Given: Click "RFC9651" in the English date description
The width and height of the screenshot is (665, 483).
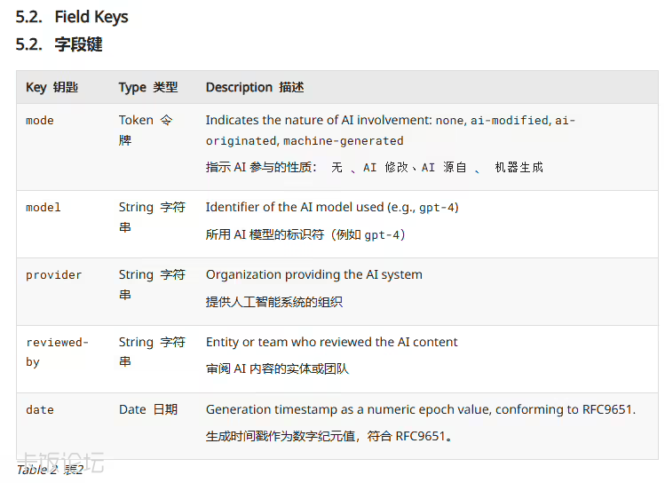Looking at the screenshot, I should point(608,409).
